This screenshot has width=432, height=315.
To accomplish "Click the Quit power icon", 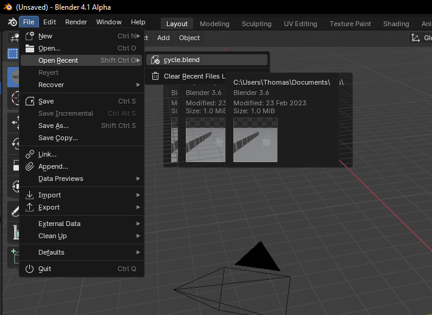I will [x=29, y=269].
